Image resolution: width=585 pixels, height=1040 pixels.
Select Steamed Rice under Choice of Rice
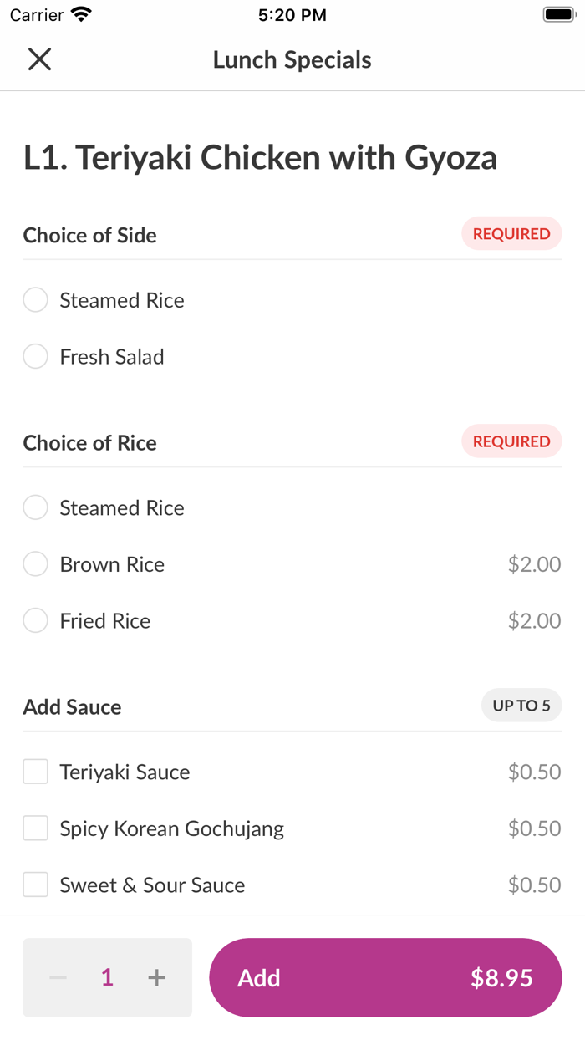[35, 507]
